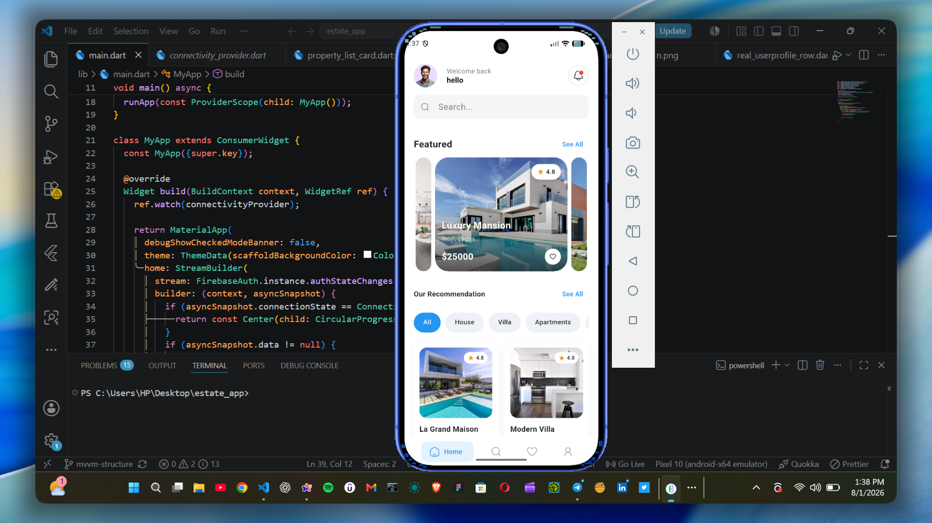Tap the heart on Luxury Mansion card
This screenshot has height=523, width=932.
(553, 257)
